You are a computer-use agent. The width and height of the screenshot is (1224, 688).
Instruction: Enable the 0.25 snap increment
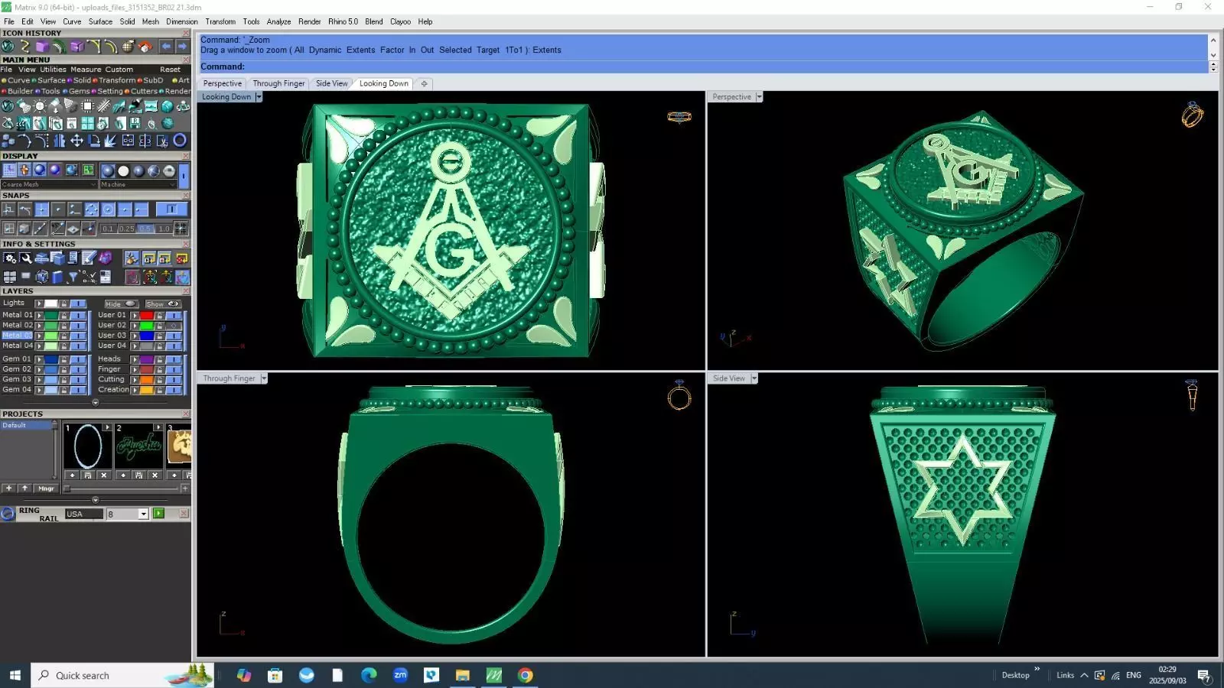[126, 229]
